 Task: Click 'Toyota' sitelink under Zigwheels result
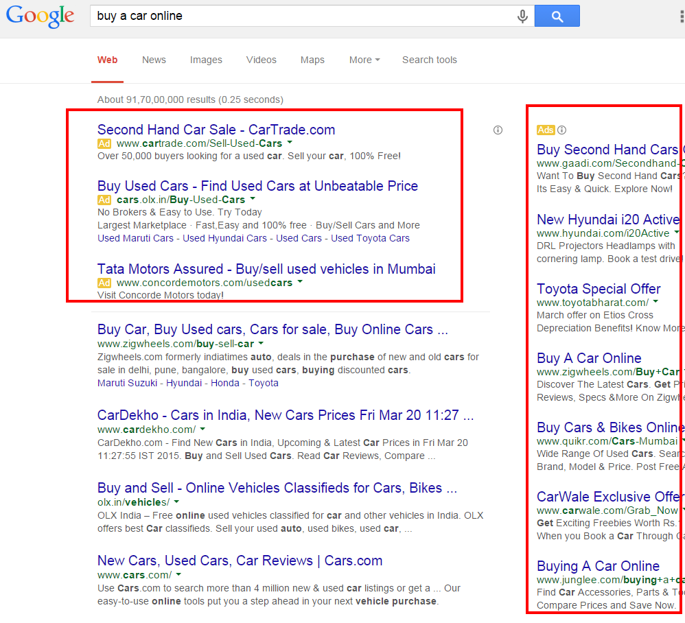264,384
